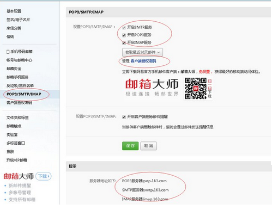Click the 当邮件客户端删除邮件时 description text
The height and width of the screenshot is (210, 272).
(x=168, y=127)
